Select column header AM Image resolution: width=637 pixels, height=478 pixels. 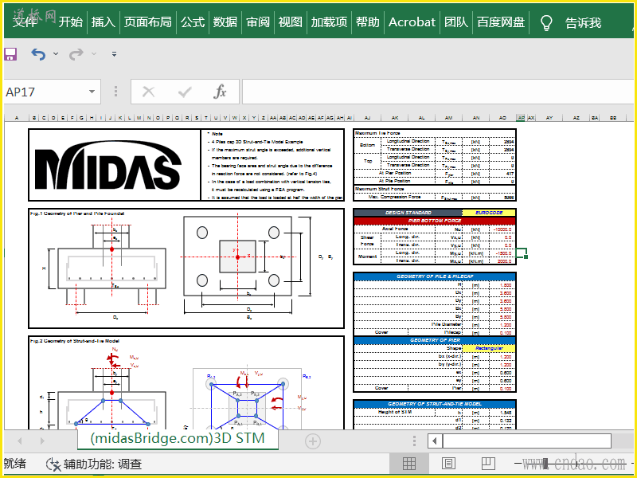pyautogui.click(x=448, y=118)
